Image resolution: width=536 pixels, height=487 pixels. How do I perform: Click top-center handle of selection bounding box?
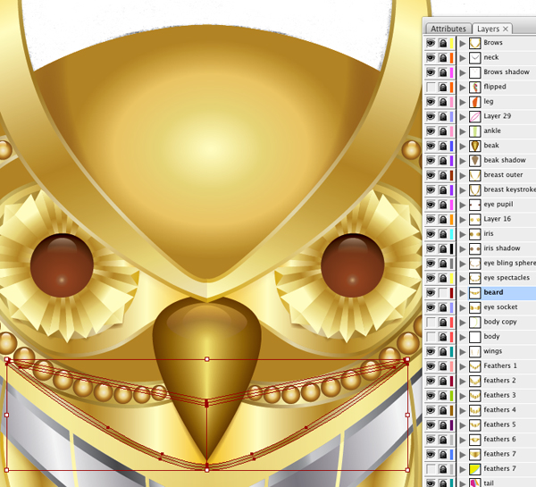pyautogui.click(x=207, y=359)
